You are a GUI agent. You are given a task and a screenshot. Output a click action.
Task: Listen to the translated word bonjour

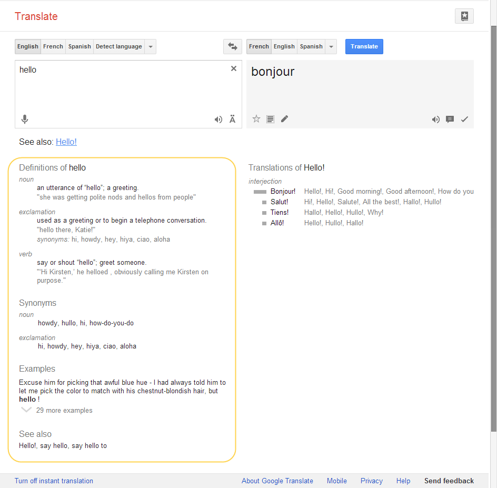pyautogui.click(x=435, y=119)
